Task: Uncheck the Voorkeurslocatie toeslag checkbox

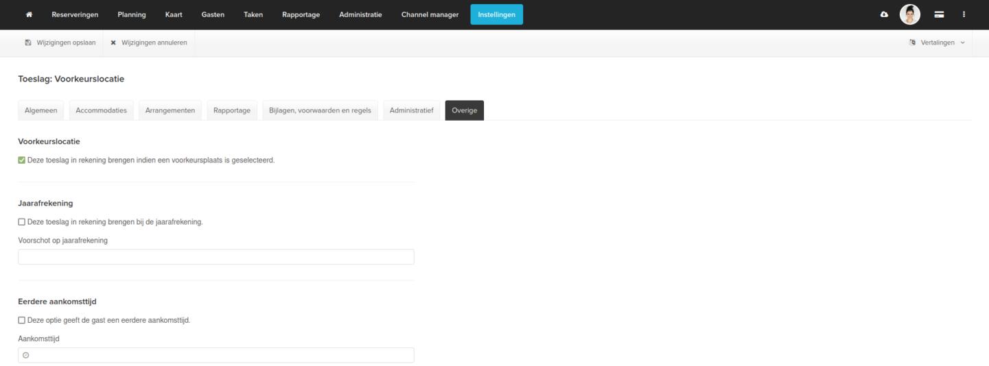Action: (22, 160)
